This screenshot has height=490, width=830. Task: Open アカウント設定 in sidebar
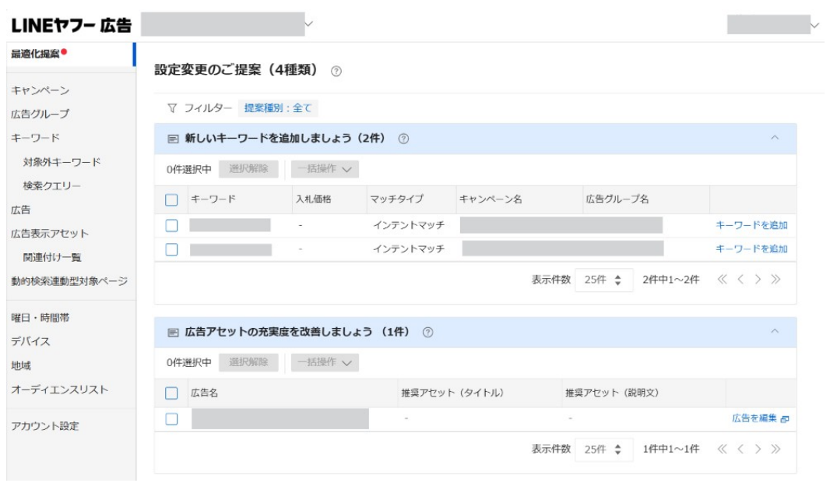[x=45, y=426]
